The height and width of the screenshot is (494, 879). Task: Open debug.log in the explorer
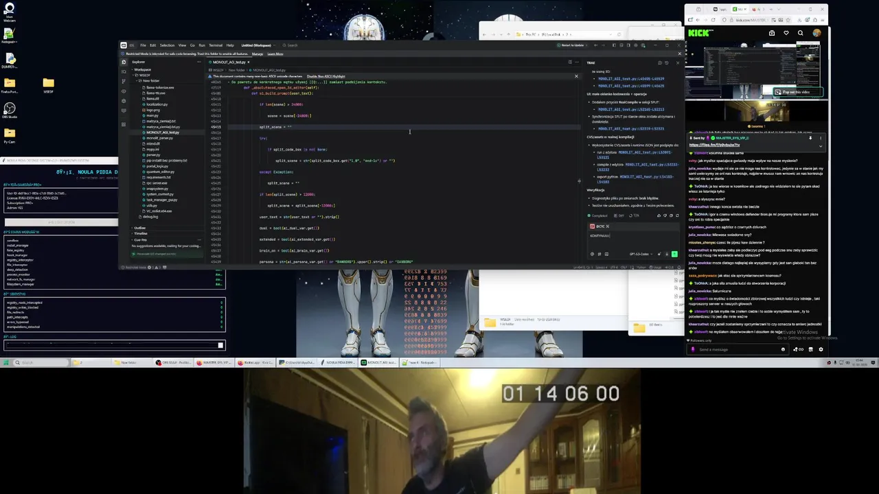[150, 217]
